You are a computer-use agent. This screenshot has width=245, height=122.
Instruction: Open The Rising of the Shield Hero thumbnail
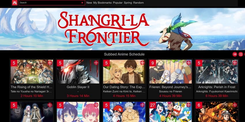(x=32, y=72)
